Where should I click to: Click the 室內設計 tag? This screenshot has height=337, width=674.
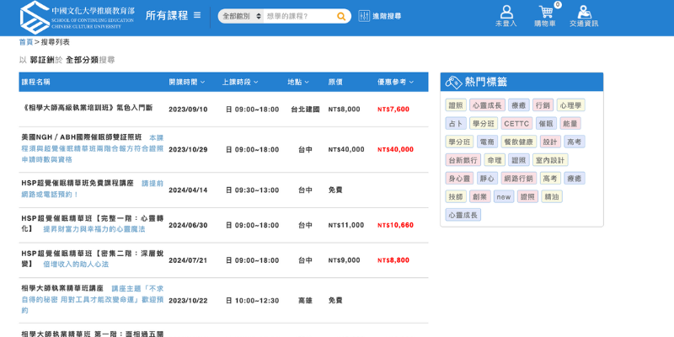[550, 160]
